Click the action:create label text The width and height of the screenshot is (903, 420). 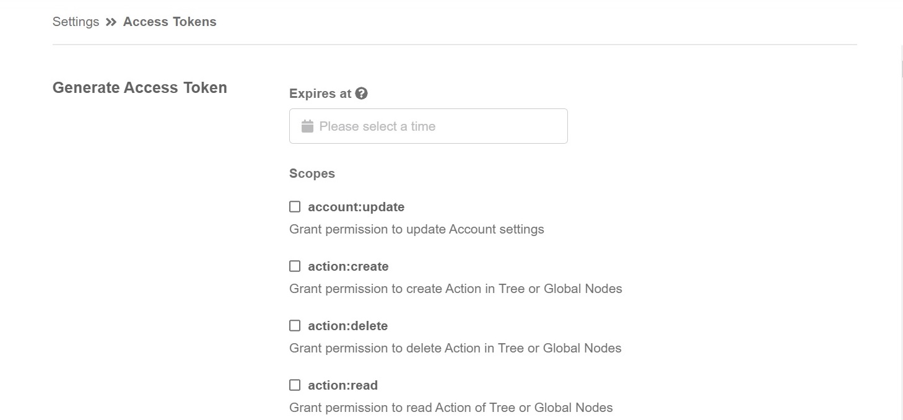(348, 266)
